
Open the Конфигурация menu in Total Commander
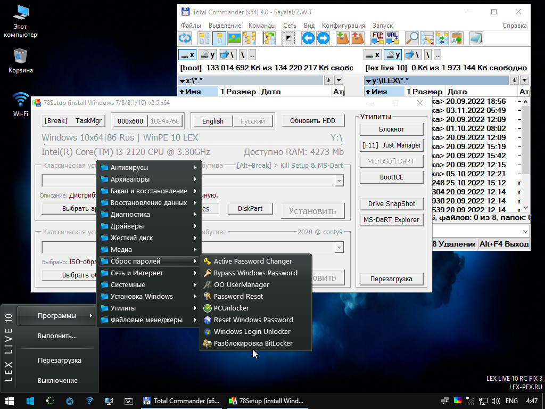tap(343, 25)
